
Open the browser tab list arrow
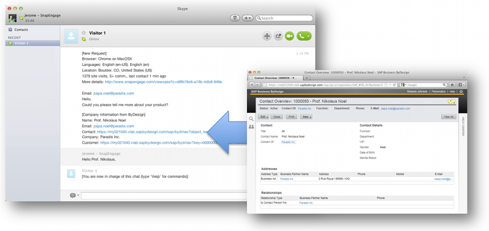click(464, 78)
